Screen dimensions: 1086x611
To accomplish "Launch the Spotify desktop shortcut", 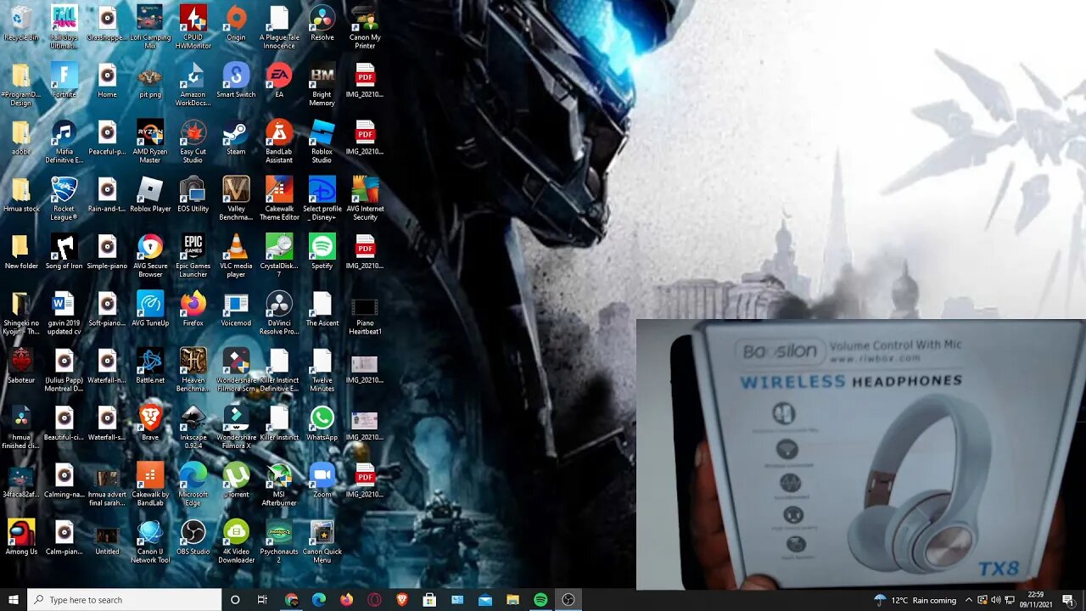I will [x=322, y=251].
